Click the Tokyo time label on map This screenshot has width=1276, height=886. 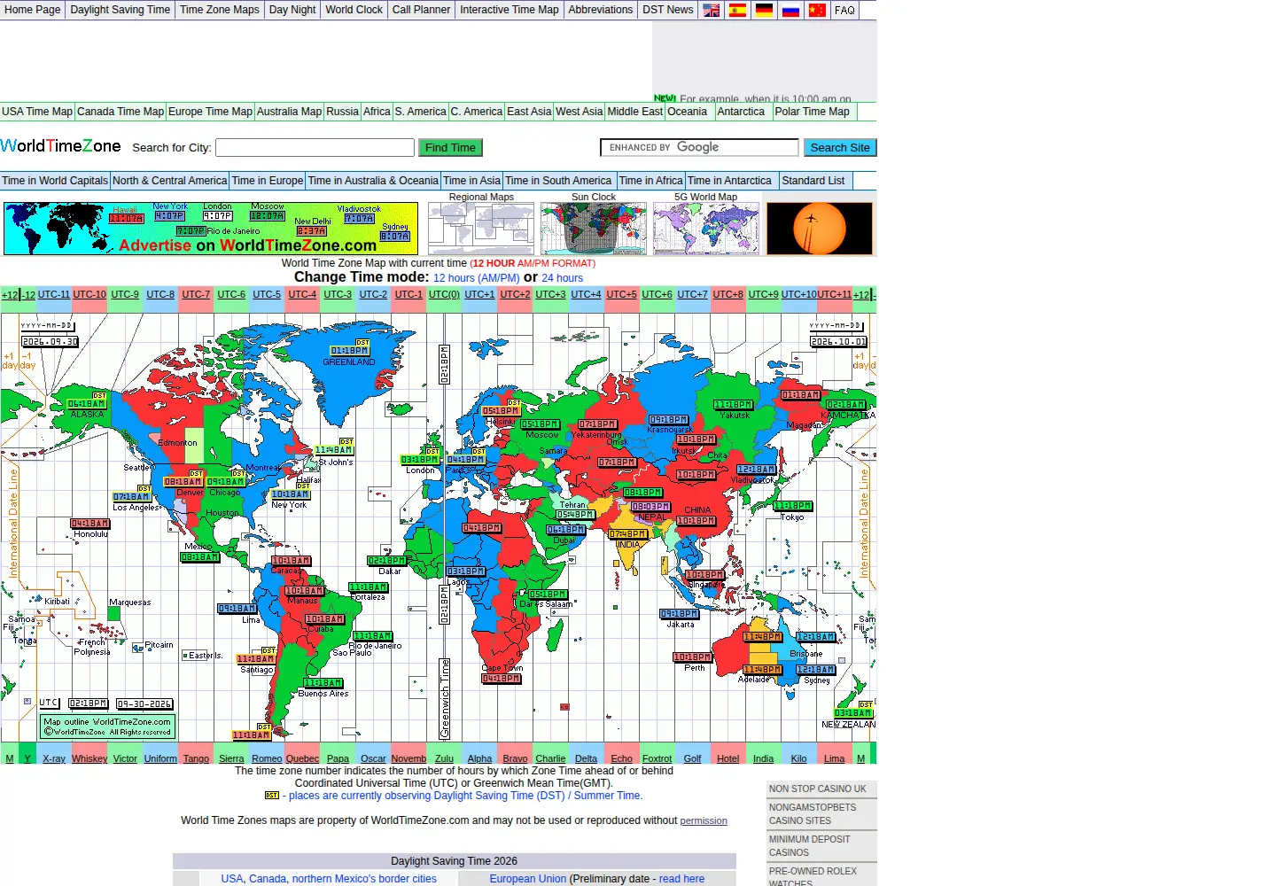[x=792, y=507]
